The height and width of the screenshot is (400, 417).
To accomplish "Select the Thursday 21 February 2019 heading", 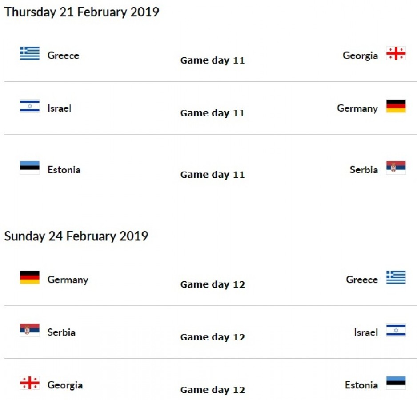I will [82, 12].
